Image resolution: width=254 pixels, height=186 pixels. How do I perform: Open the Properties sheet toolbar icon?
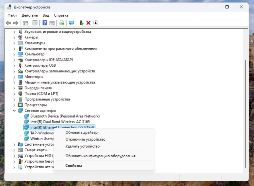35,23
